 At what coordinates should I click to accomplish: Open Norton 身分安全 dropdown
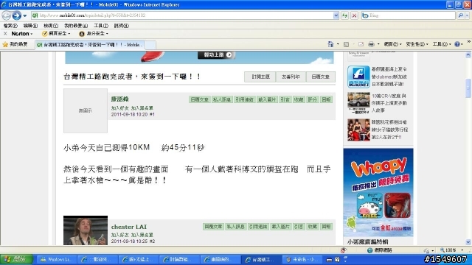click(x=94, y=33)
